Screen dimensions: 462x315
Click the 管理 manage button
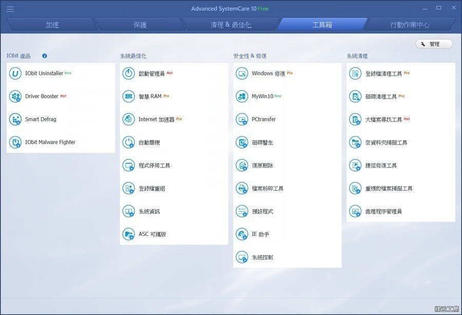(434, 44)
